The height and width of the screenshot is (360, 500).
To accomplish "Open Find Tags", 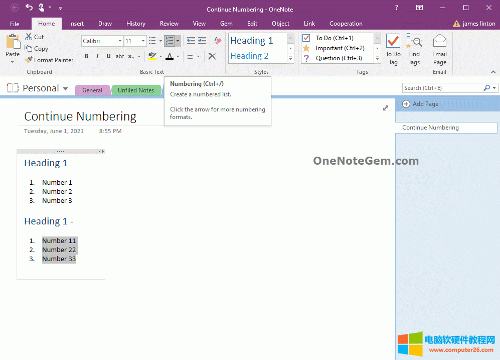I will (414, 48).
